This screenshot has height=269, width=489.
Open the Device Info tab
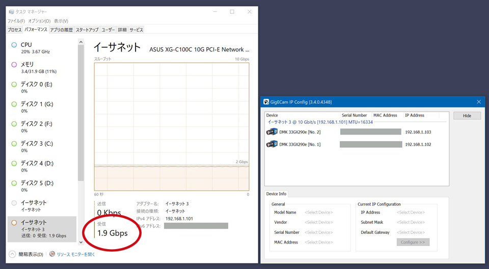click(276, 194)
